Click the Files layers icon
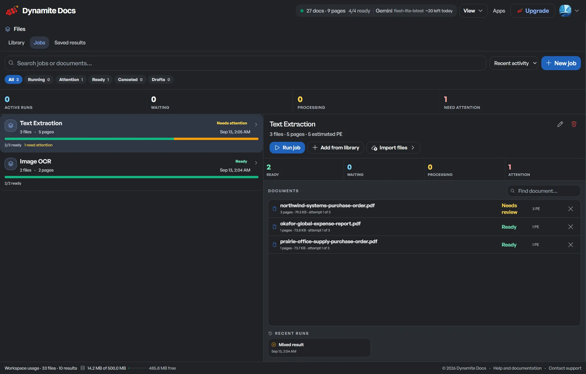Screen dimensions: 586x374 (x=8, y=29)
